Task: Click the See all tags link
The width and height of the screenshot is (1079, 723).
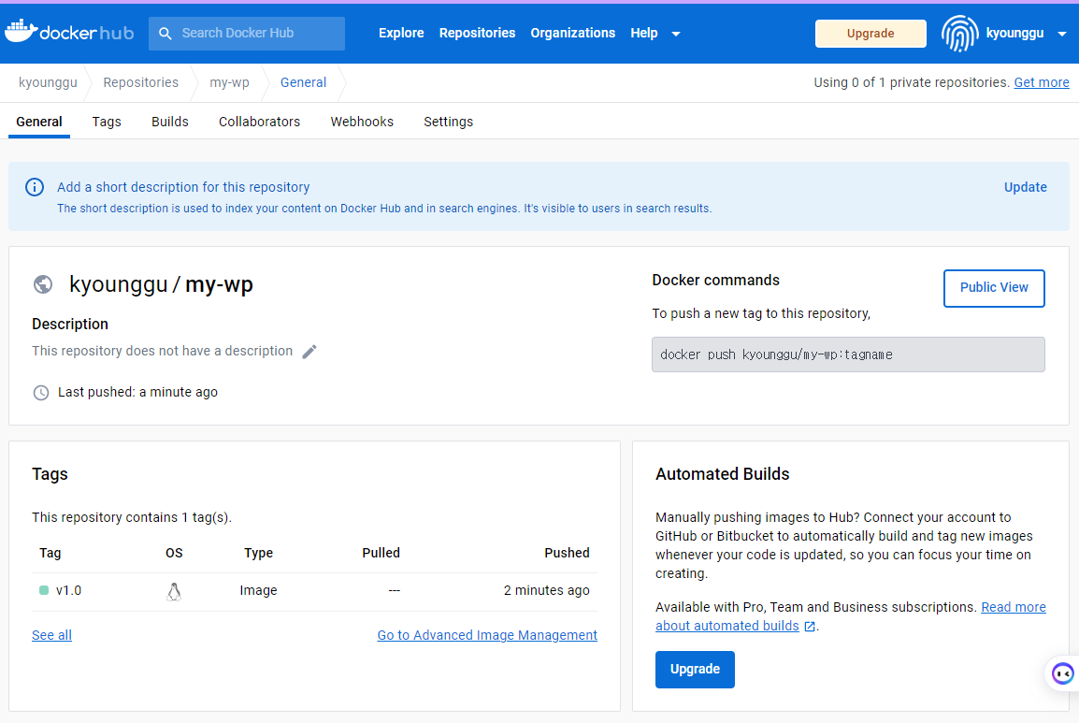Action: (x=51, y=636)
